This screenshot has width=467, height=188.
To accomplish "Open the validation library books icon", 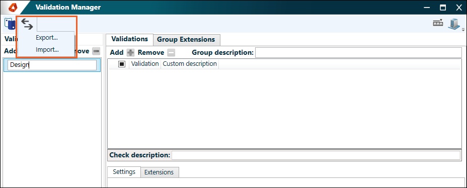I will [x=10, y=24].
